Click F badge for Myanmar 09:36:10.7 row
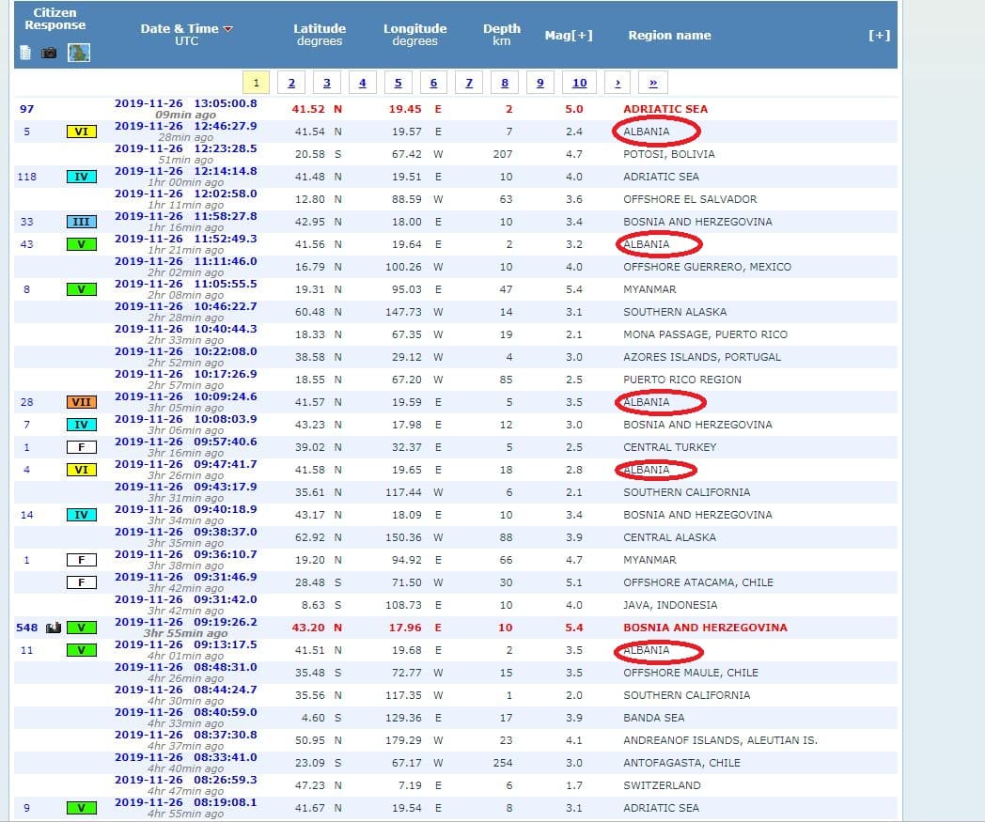The width and height of the screenshot is (985, 822). click(82, 560)
